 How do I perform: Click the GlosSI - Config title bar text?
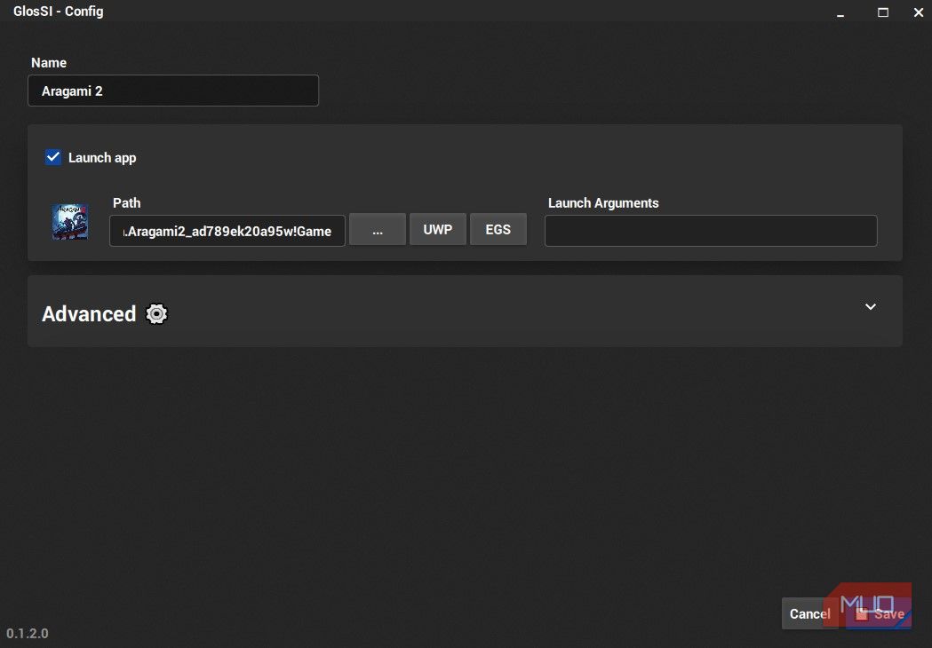[59, 11]
